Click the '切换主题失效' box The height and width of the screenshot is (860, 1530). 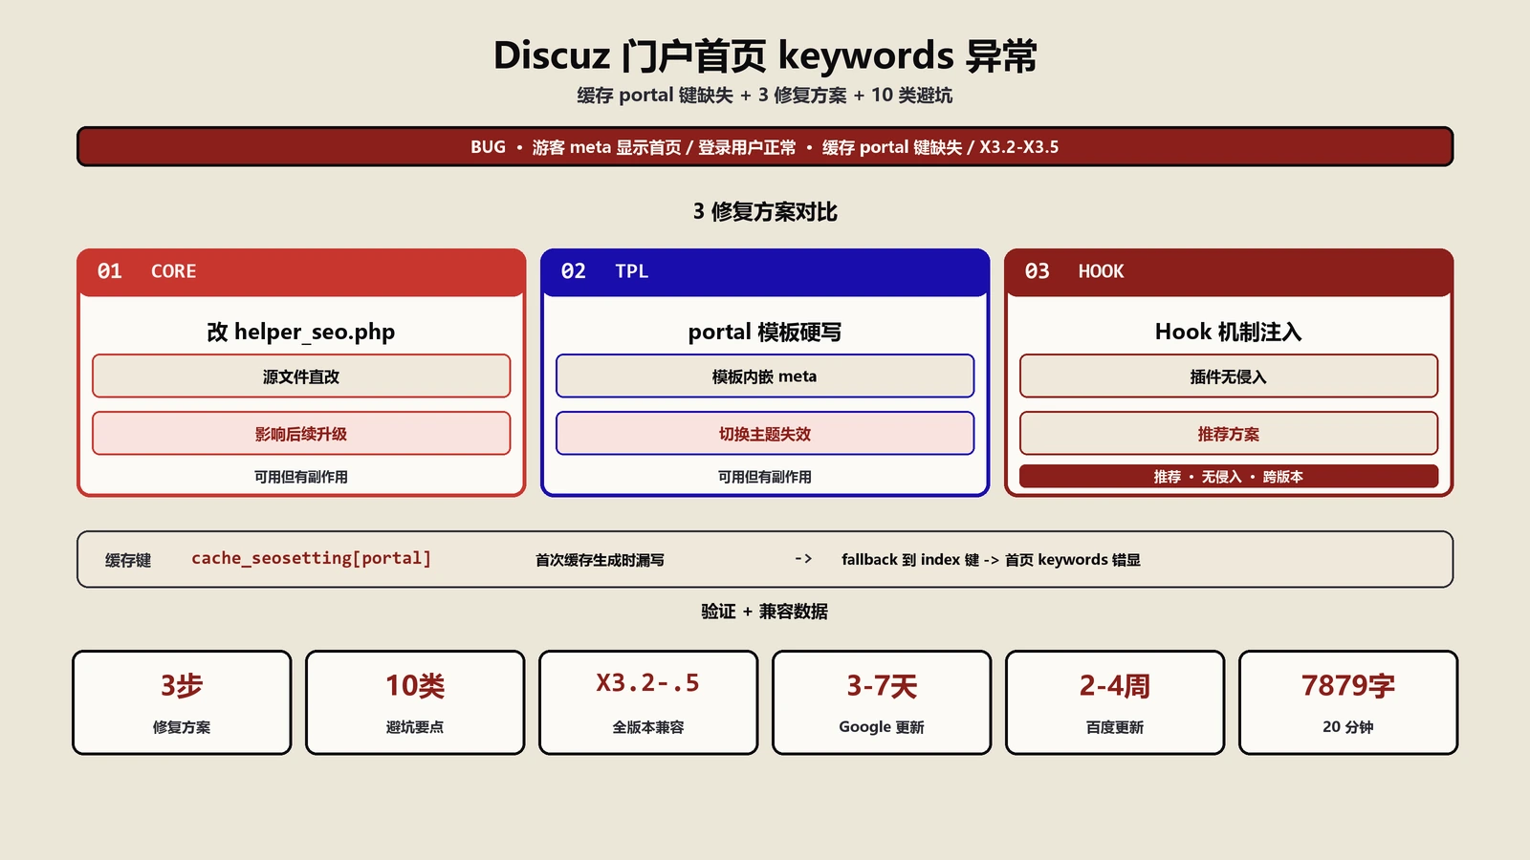765,434
